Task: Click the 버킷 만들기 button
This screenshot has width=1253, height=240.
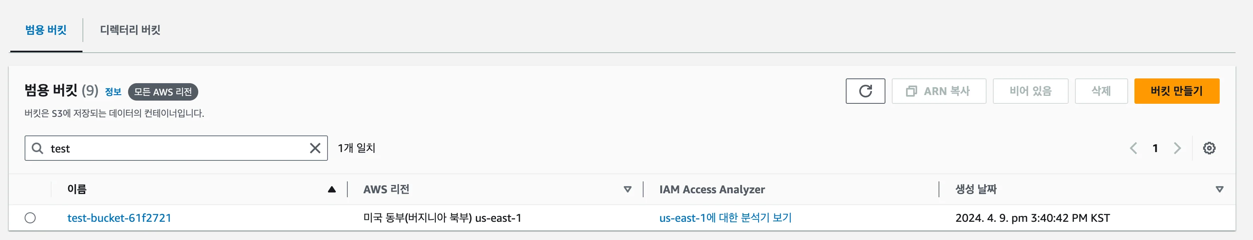Action: 1176,90
